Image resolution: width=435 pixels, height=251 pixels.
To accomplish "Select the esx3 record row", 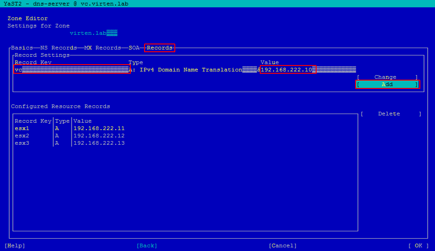I will pyautogui.click(x=185, y=143).
